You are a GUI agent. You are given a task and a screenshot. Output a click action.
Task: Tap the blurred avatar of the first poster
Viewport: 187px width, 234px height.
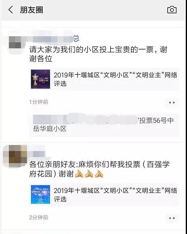coord(15,43)
